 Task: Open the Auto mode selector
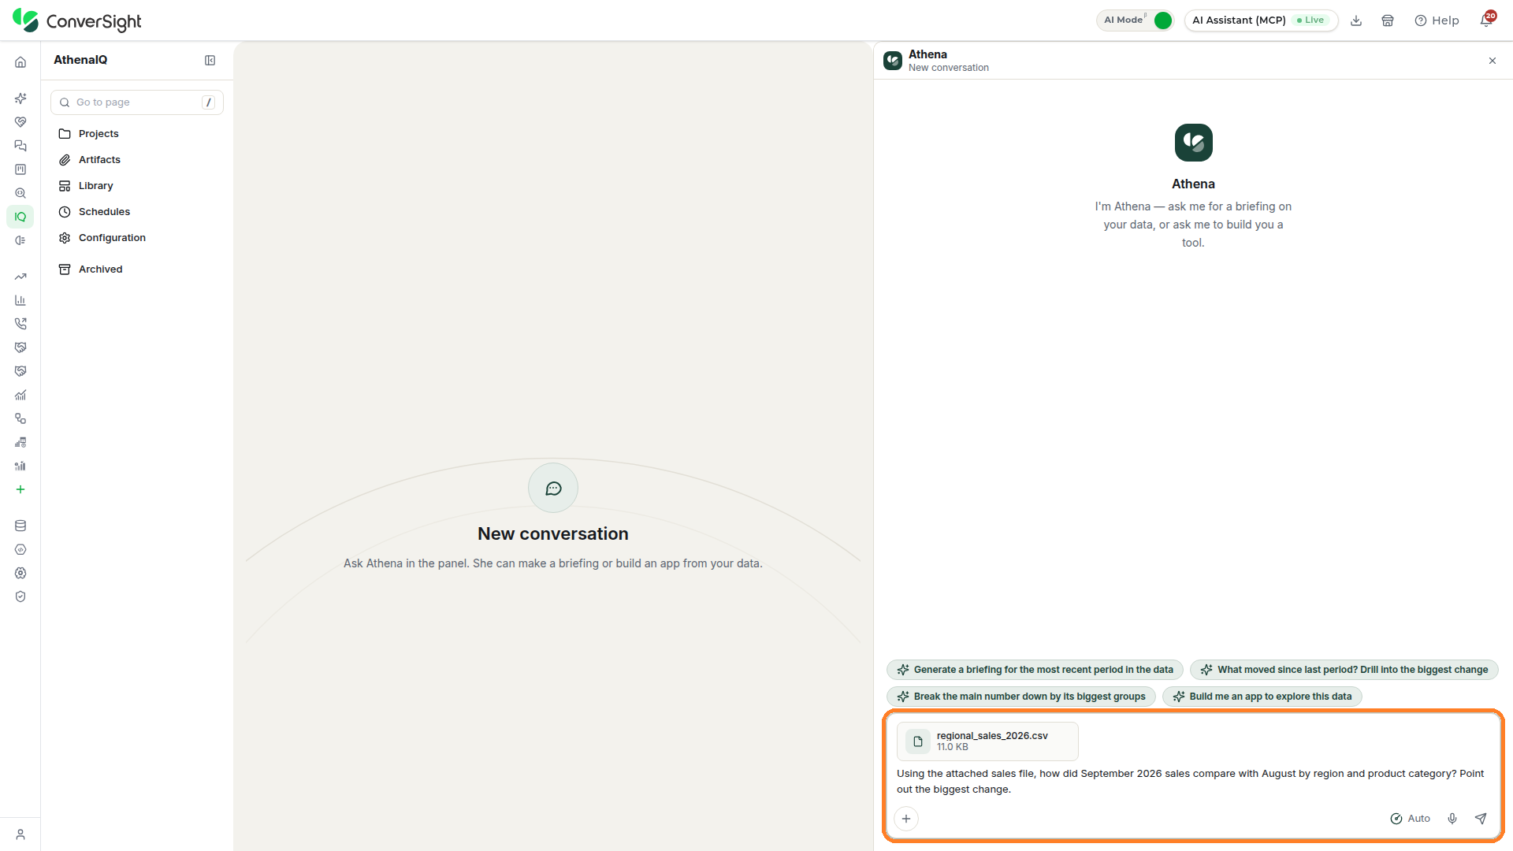pos(1410,819)
